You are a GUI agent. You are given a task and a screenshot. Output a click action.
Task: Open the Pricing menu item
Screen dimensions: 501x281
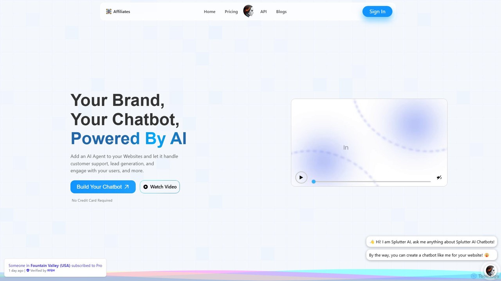point(231,11)
